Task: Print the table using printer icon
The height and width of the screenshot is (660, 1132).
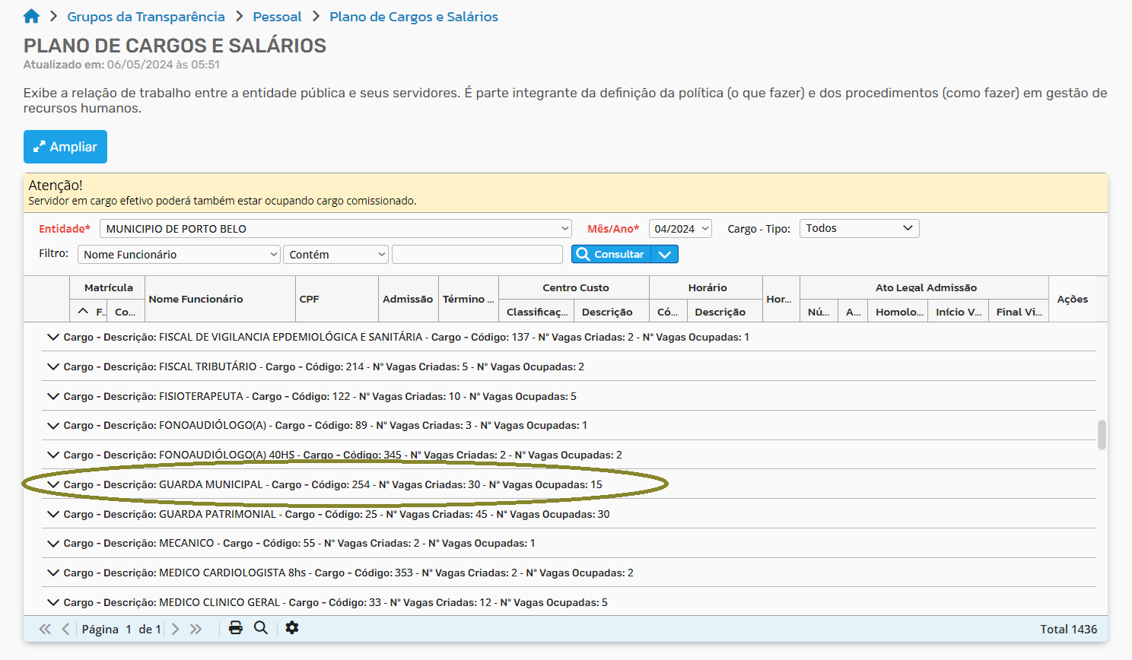Action: click(236, 628)
